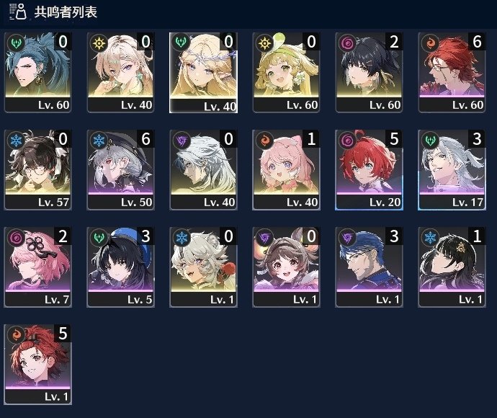
Task: Select the blue beret Lv. 5 character card
Action: [120, 267]
